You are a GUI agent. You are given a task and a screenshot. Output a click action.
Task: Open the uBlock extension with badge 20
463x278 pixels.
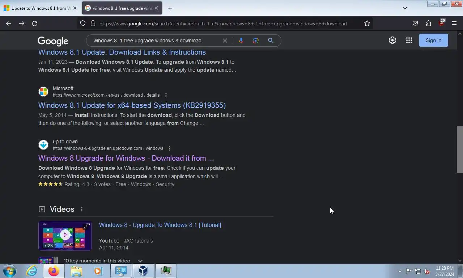point(441,23)
